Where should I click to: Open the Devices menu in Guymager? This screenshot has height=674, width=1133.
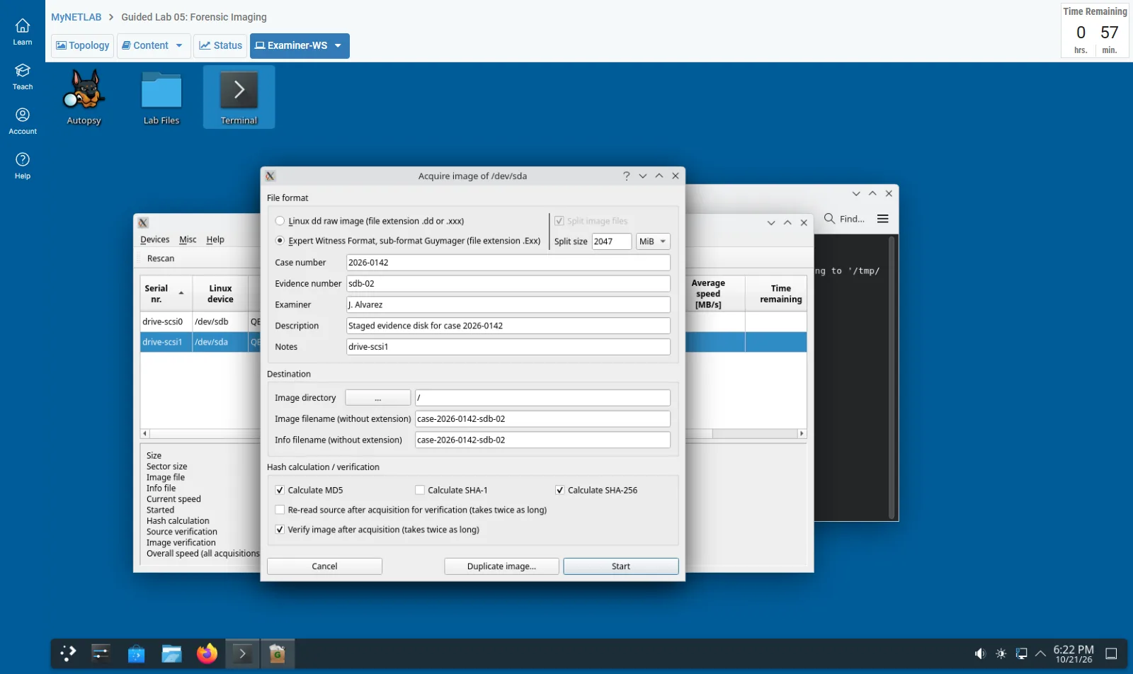coord(154,239)
